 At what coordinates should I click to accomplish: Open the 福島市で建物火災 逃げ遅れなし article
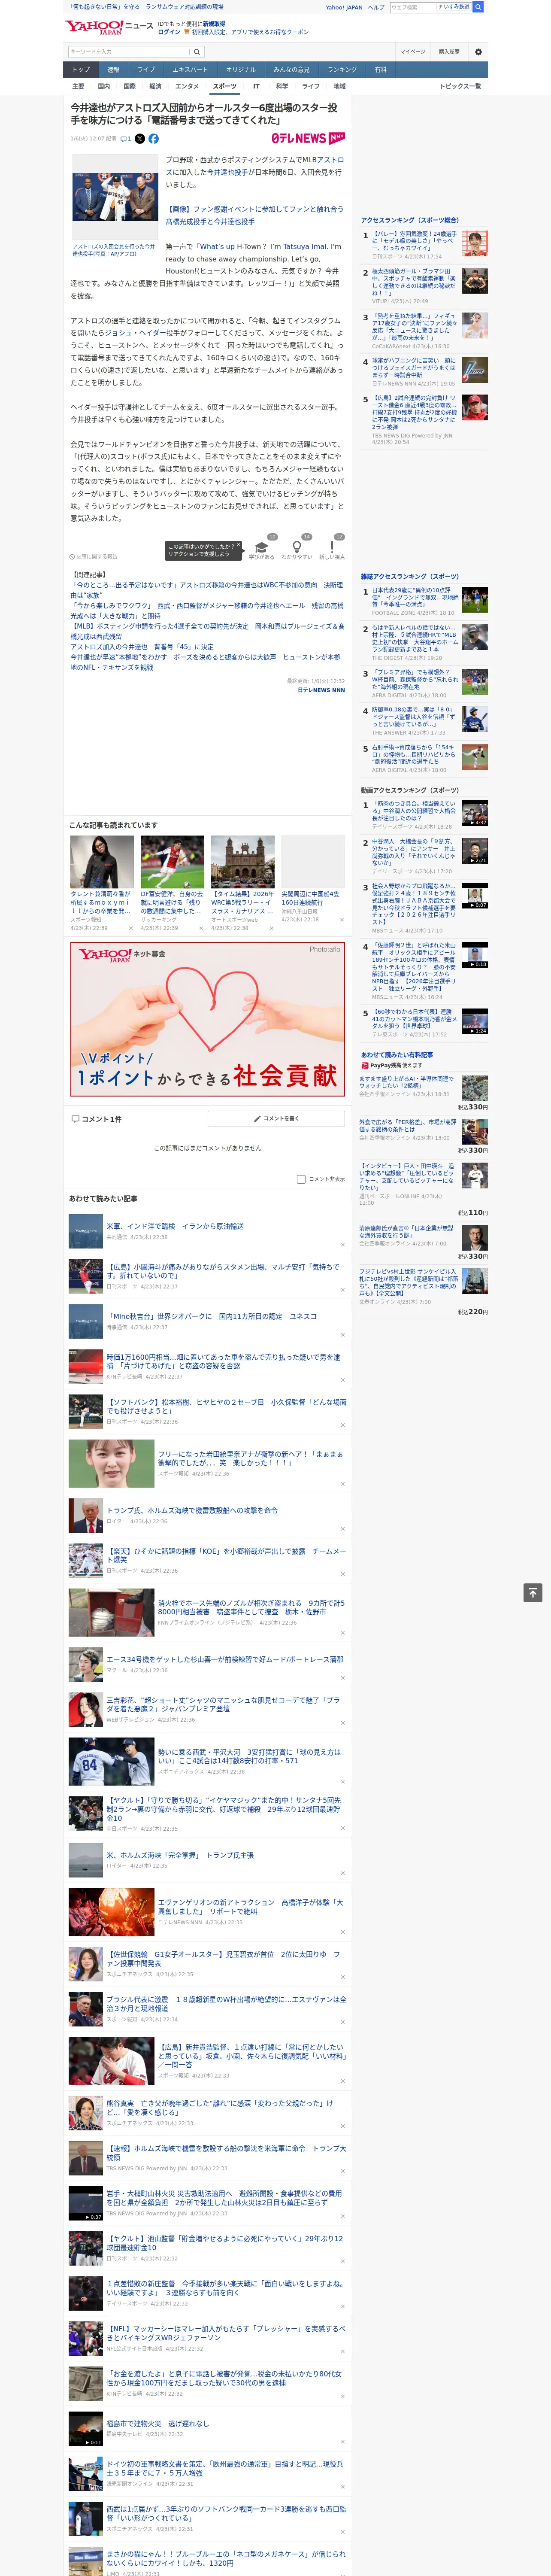pos(158,2423)
